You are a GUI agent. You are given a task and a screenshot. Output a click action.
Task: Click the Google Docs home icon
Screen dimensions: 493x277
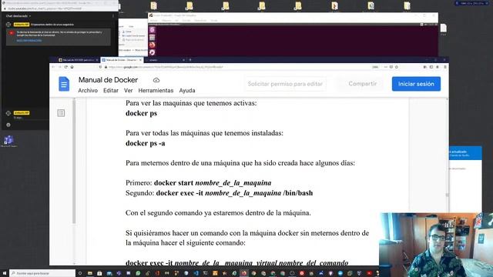point(64,84)
